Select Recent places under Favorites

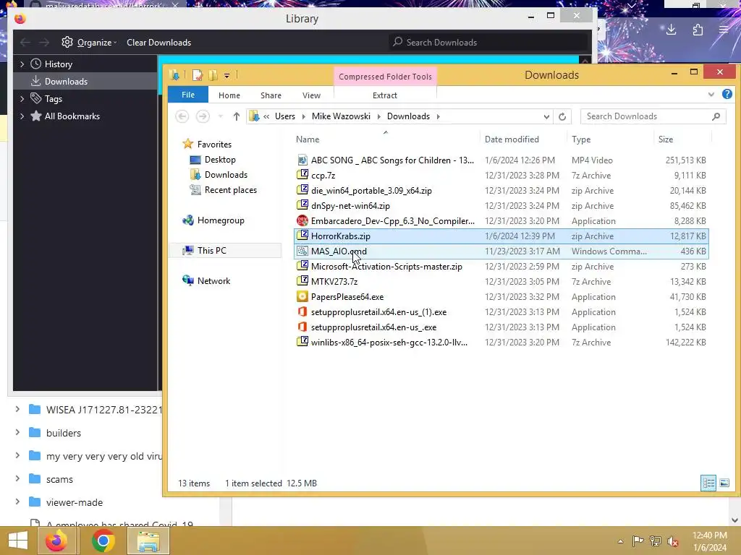tap(231, 190)
